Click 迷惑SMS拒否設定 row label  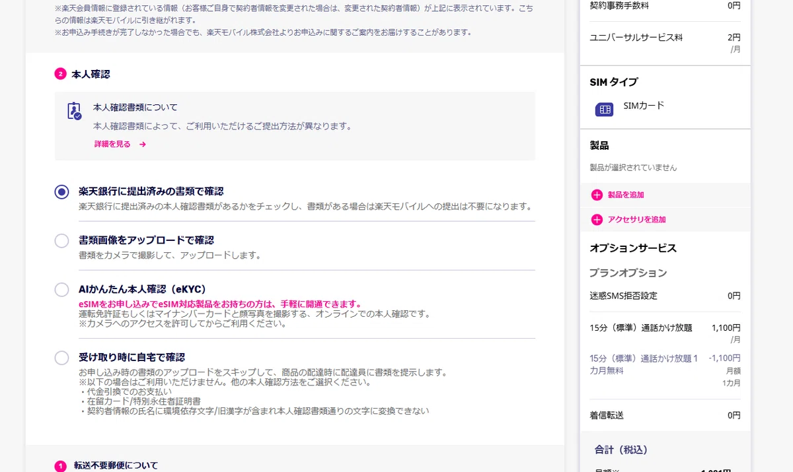[x=623, y=296]
